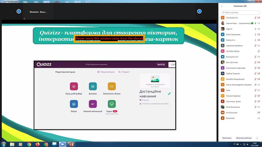Click camera icon for Валентина
This screenshot has height=147, width=262.
click(259, 118)
